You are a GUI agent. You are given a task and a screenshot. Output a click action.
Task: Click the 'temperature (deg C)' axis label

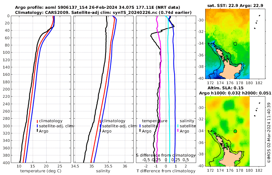click(x=41, y=171)
